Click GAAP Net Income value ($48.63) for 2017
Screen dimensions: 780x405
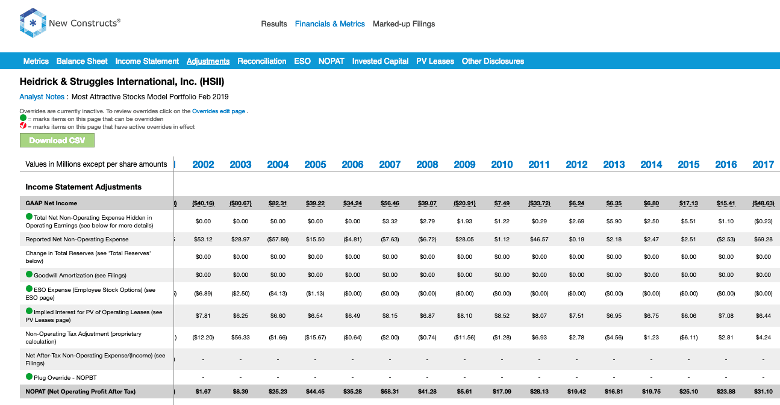(763, 203)
